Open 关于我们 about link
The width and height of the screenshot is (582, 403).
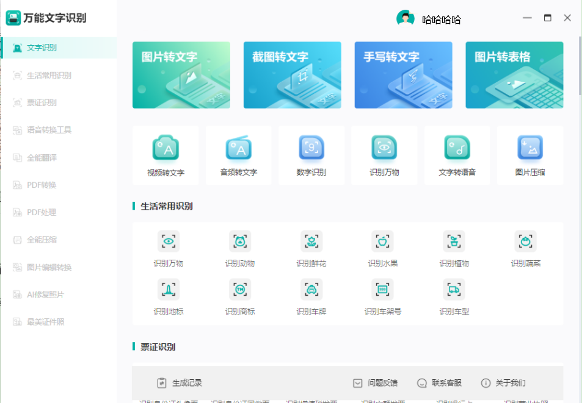[503, 383]
